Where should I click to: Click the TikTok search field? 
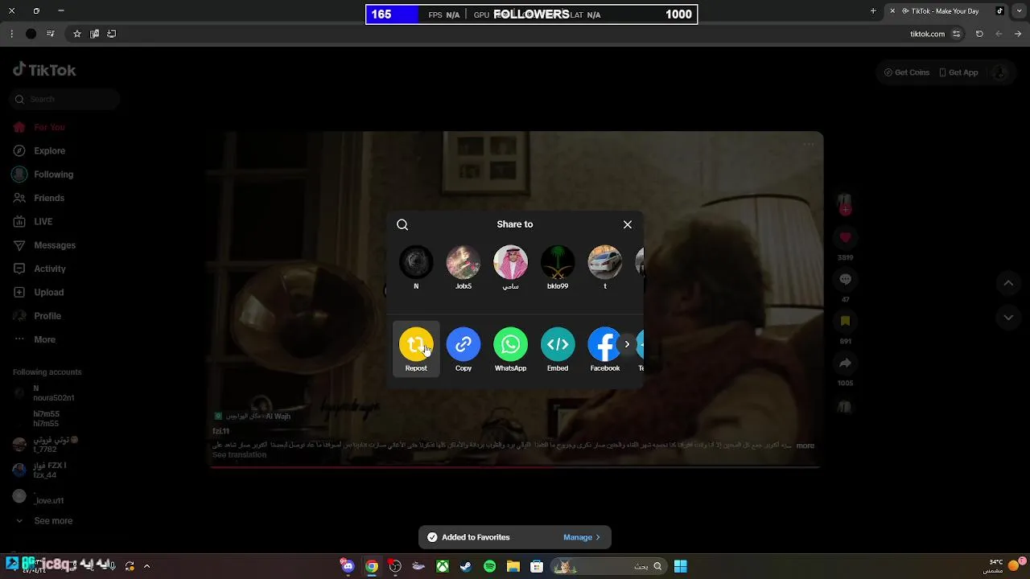[x=66, y=99]
